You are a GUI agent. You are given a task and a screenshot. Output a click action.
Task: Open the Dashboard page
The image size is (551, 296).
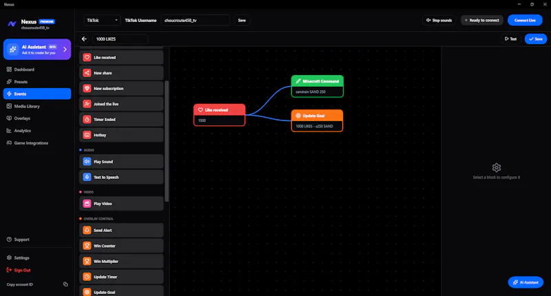[37, 70]
